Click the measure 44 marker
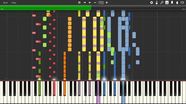This screenshot has width=186, height=104. pyautogui.click(x=2, y=15)
